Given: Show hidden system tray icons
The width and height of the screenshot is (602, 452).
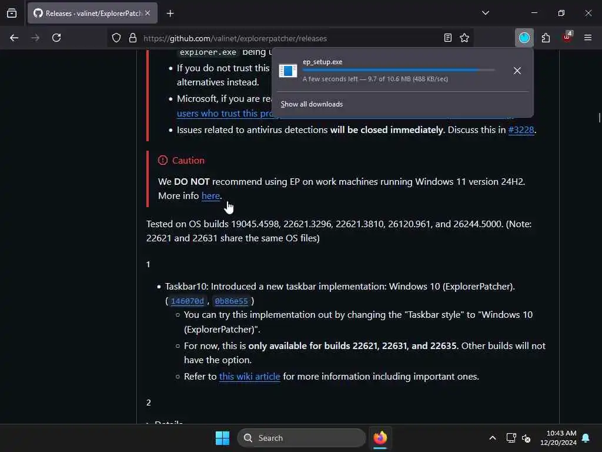Looking at the screenshot, I should tap(493, 438).
